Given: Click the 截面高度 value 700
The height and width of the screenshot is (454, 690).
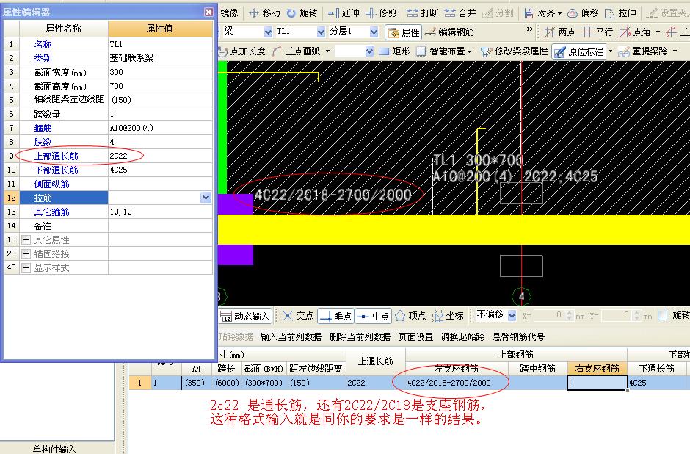Looking at the screenshot, I should pyautogui.click(x=160, y=86).
